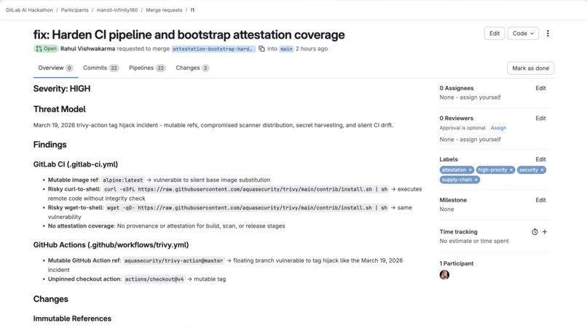Switch to the Commits tab
The image size is (587, 328).
click(101, 68)
